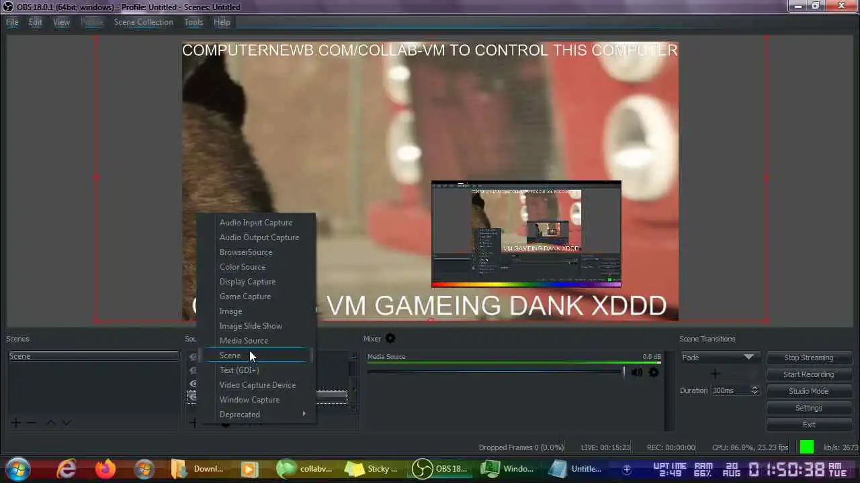860x483 pixels.
Task: Choose Audio Output Capture source
Action: [x=255, y=237]
